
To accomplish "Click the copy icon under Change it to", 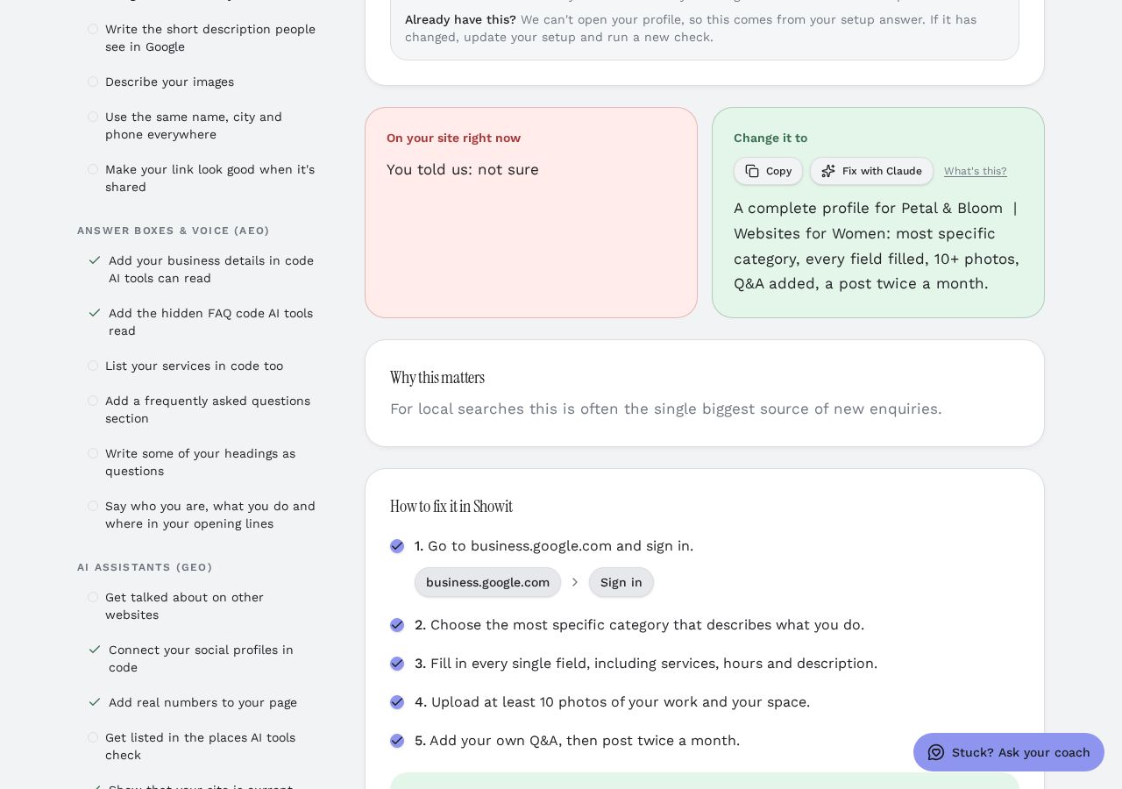I will click(x=752, y=171).
